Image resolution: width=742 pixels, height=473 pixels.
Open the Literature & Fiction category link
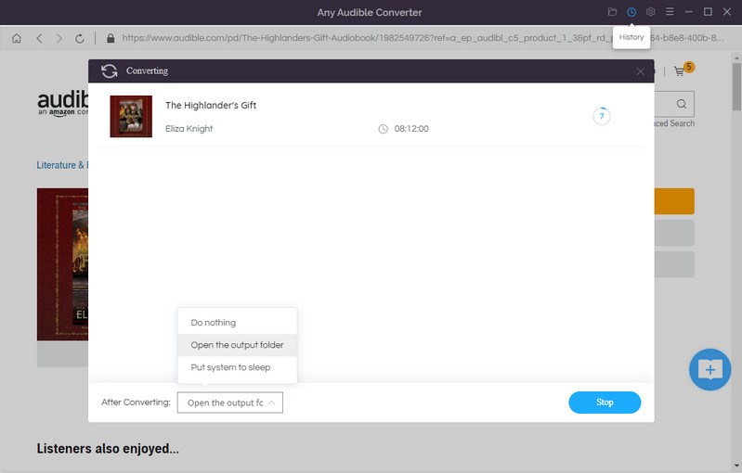coord(62,165)
